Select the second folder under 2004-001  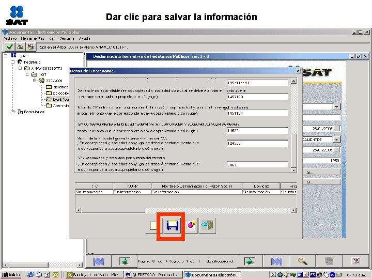57,93
